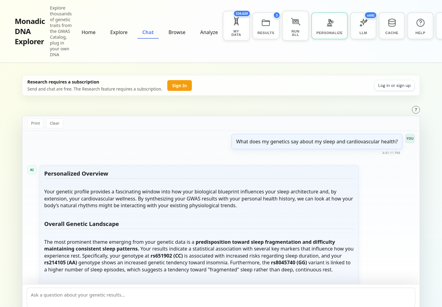Click the Monadic DNA Explorer title

(30, 31)
